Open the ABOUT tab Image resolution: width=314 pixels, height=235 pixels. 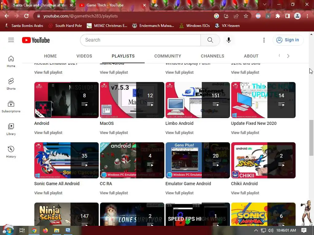point(251,56)
